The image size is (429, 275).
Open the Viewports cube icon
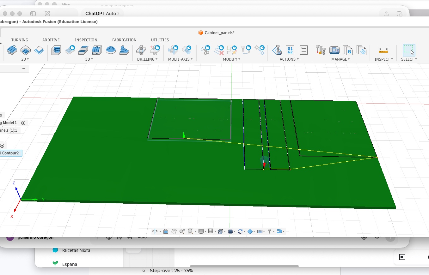pos(220,231)
